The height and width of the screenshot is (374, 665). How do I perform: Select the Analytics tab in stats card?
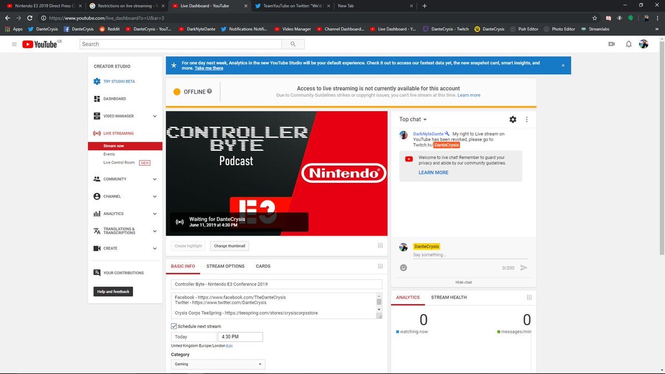[x=408, y=298]
